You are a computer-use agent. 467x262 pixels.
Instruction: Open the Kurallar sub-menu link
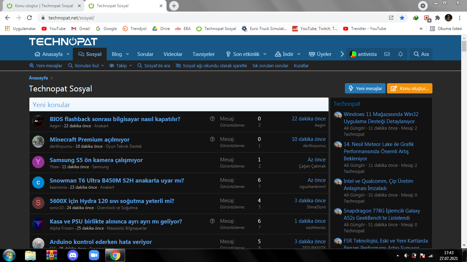pyautogui.click(x=301, y=65)
